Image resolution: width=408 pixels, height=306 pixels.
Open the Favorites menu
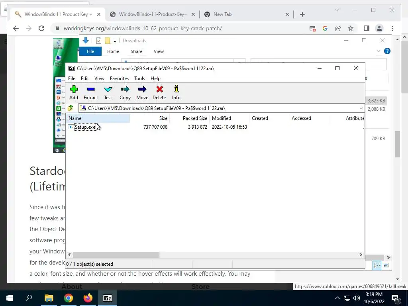click(x=119, y=78)
